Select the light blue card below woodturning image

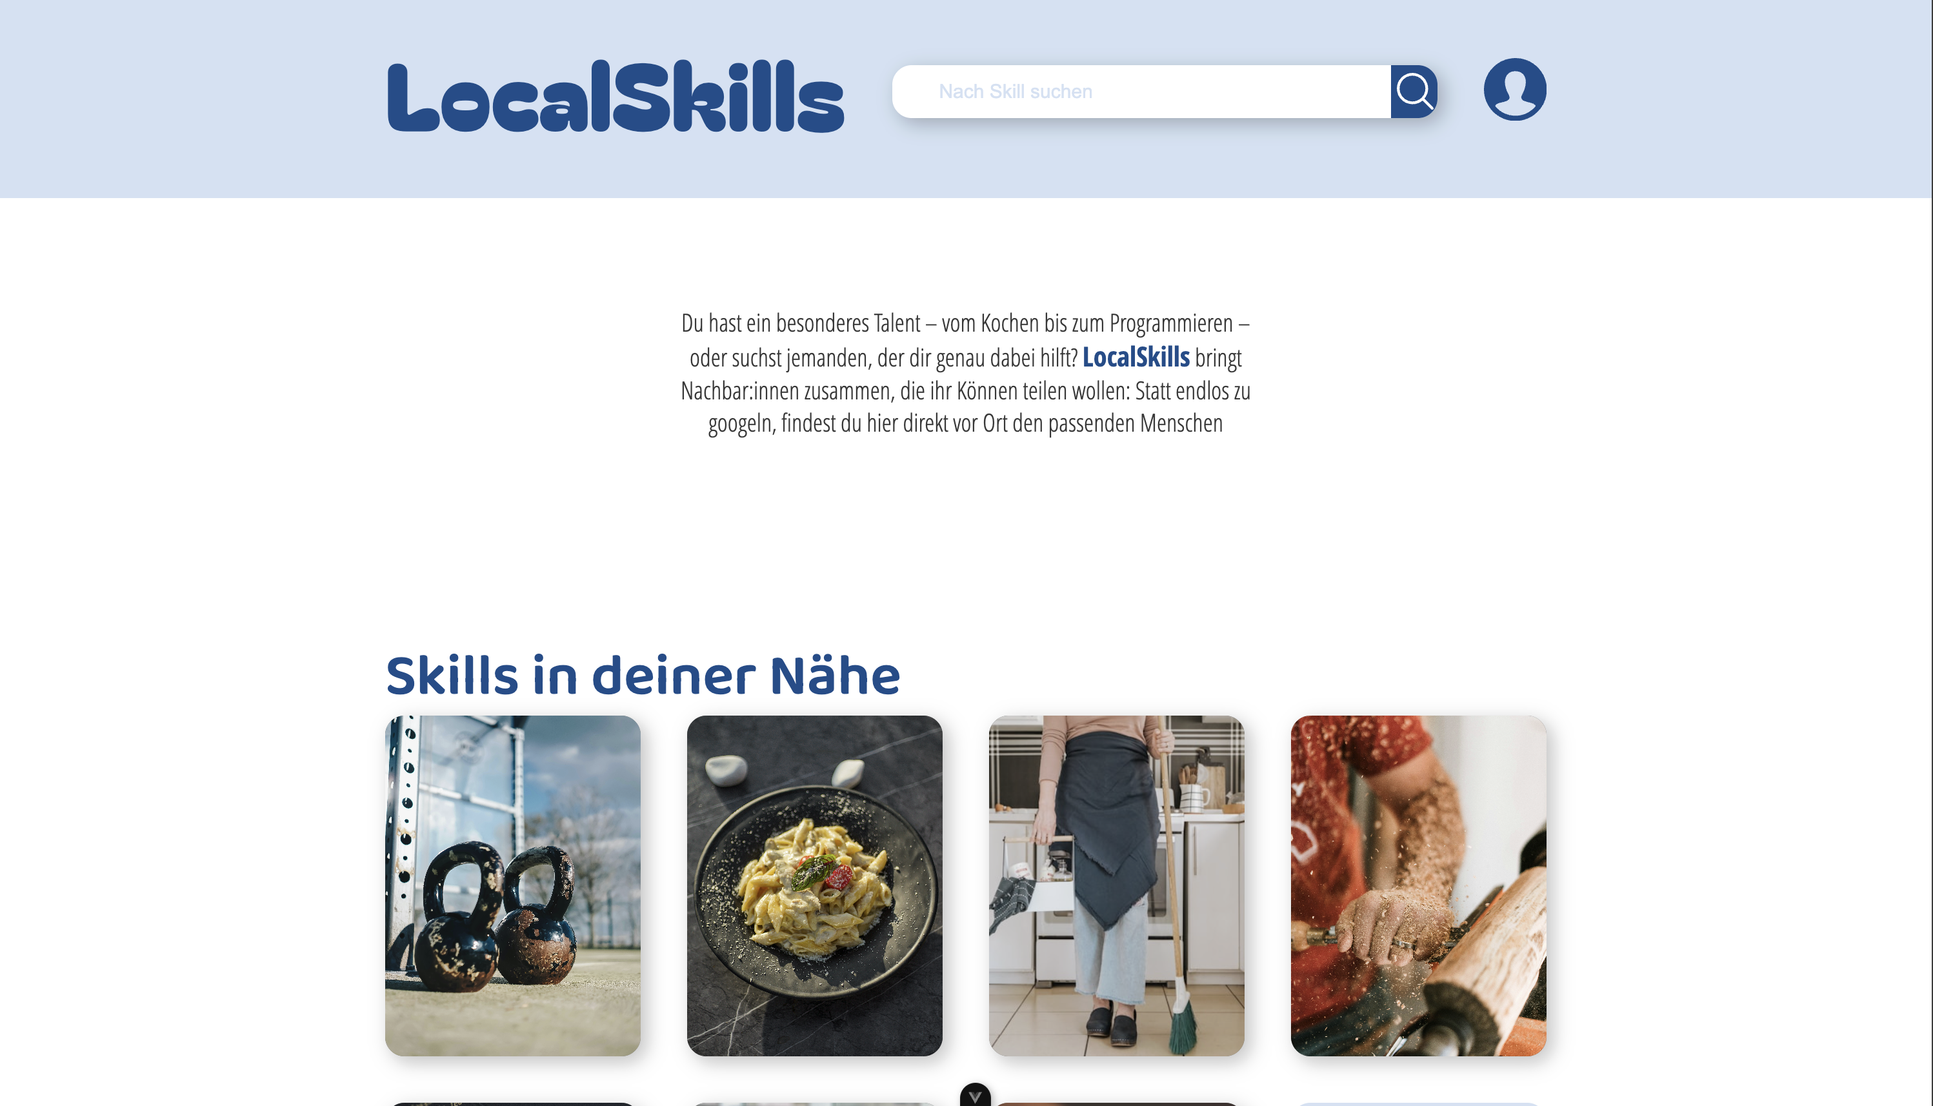[1418, 1105]
